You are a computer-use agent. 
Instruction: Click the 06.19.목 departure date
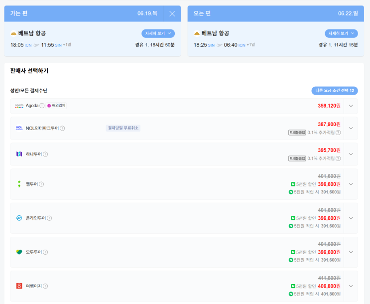[147, 13]
